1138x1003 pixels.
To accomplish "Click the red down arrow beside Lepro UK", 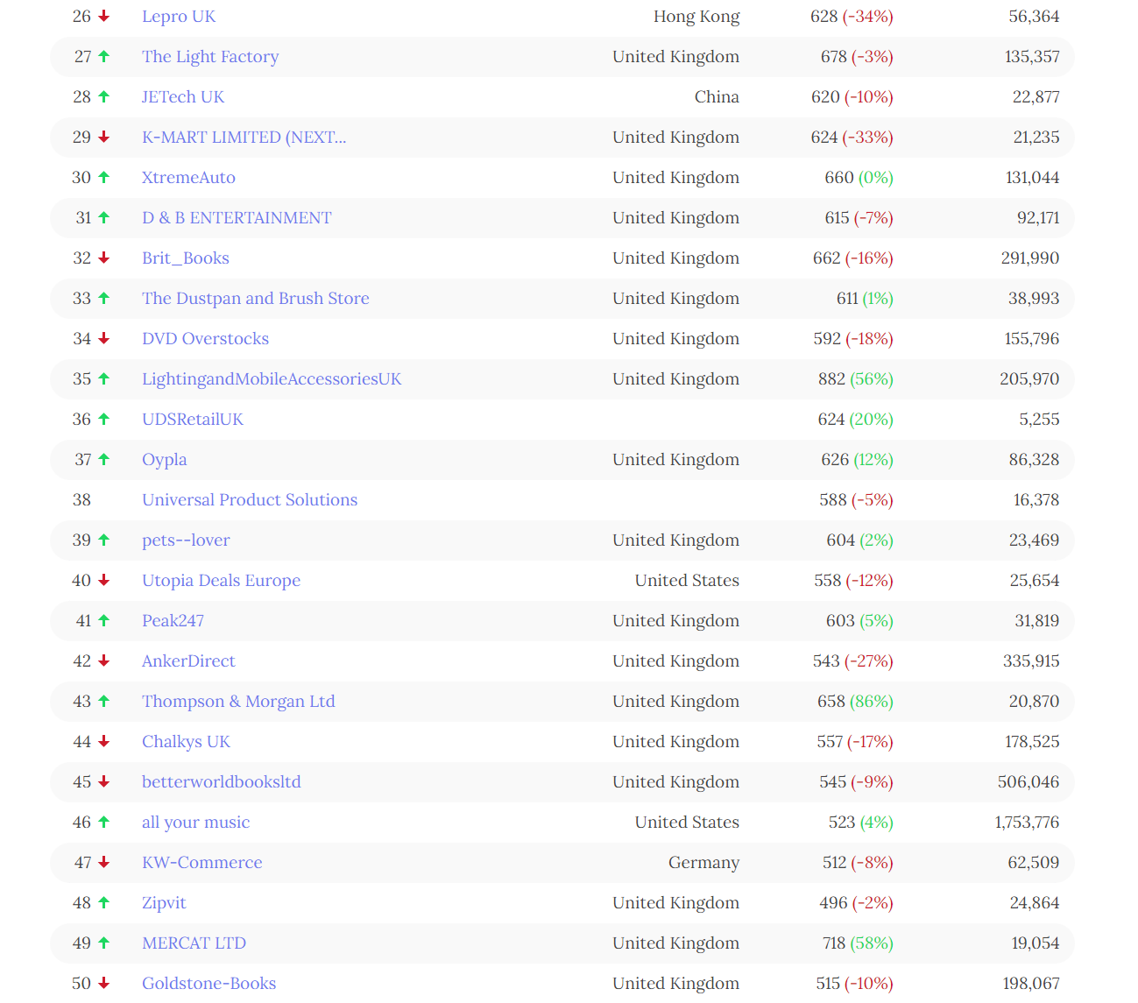I will point(103,16).
